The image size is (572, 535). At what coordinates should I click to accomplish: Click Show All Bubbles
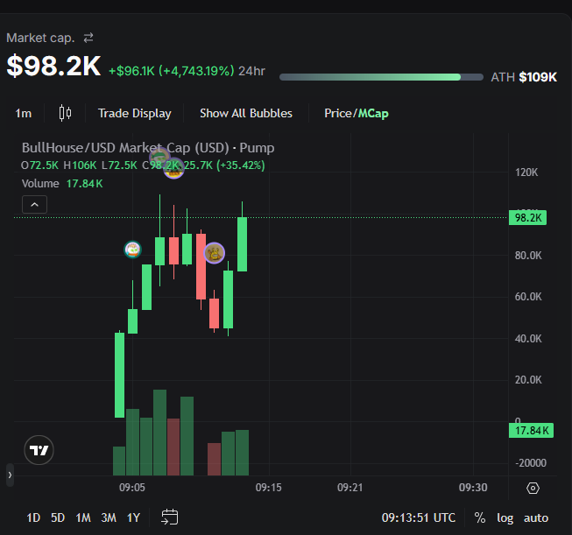[246, 114]
